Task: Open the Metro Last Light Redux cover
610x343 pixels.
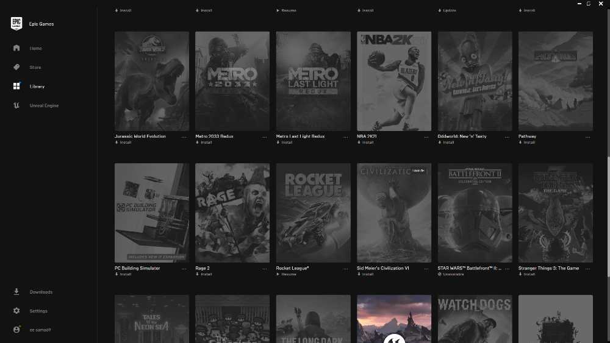Action: (313, 81)
